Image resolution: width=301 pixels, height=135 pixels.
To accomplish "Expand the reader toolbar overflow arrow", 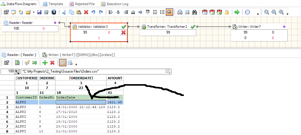I will (76, 64).
